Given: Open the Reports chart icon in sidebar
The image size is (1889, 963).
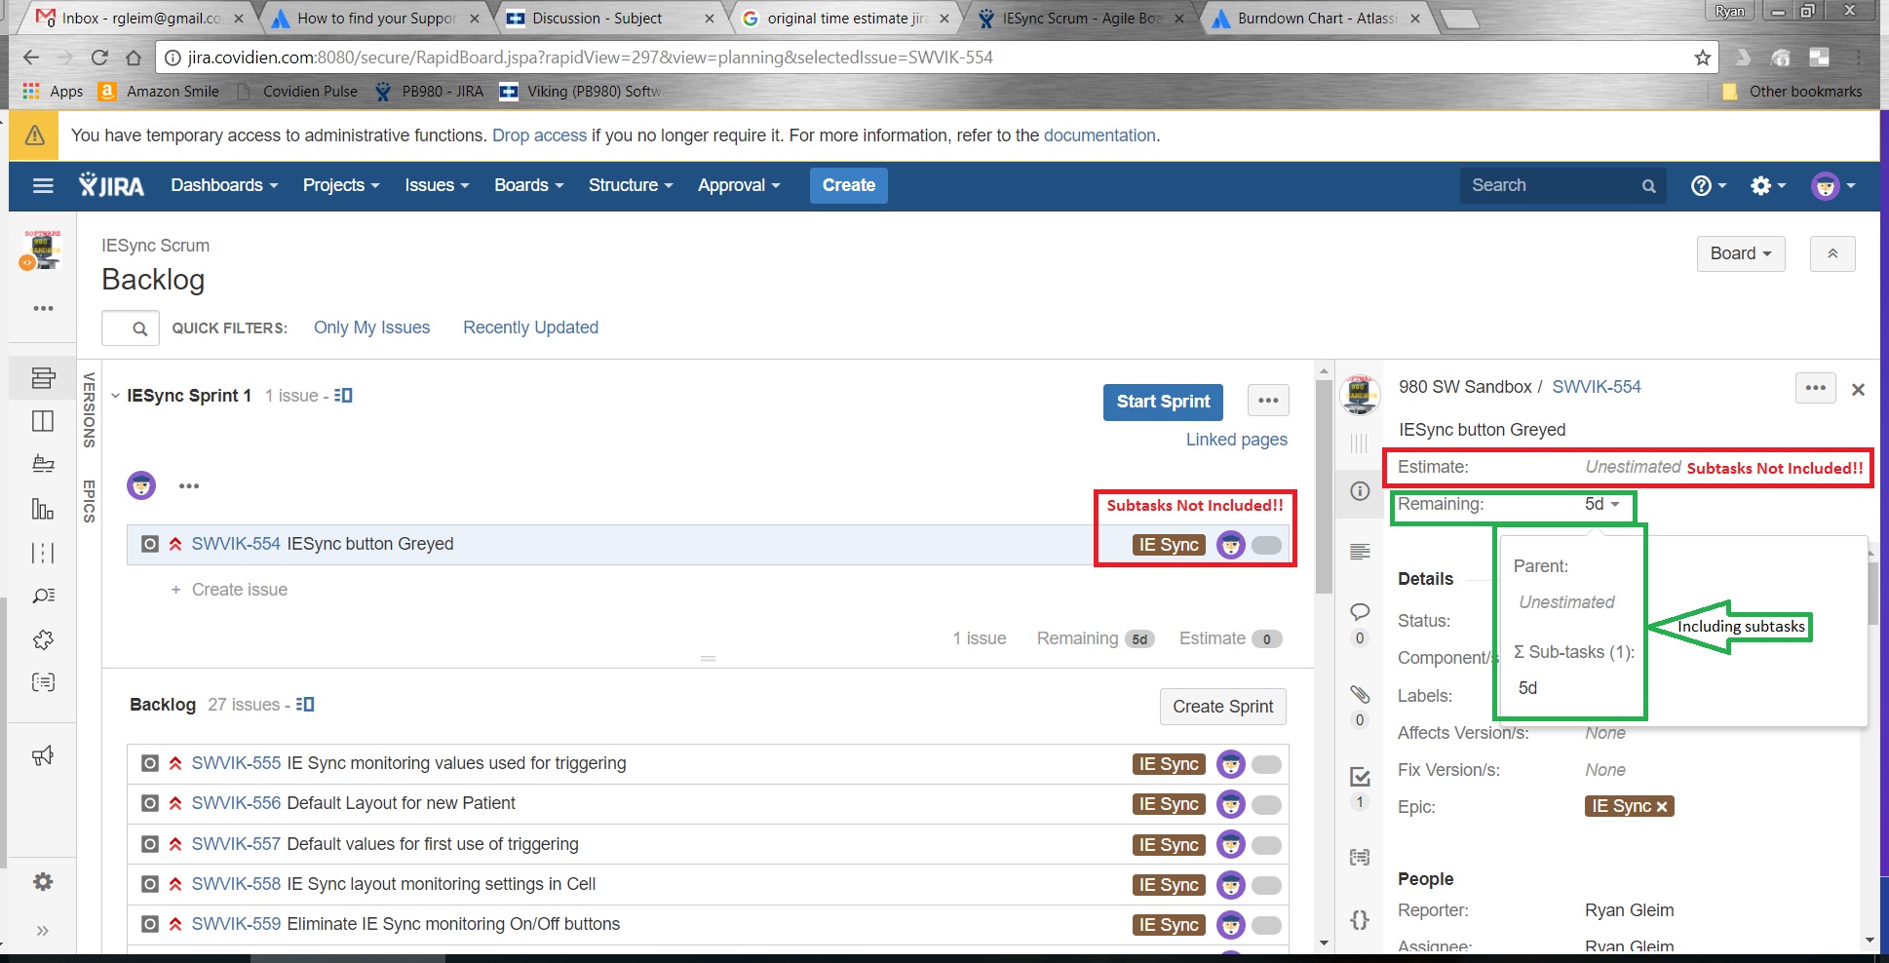Looking at the screenshot, I should pos(43,508).
